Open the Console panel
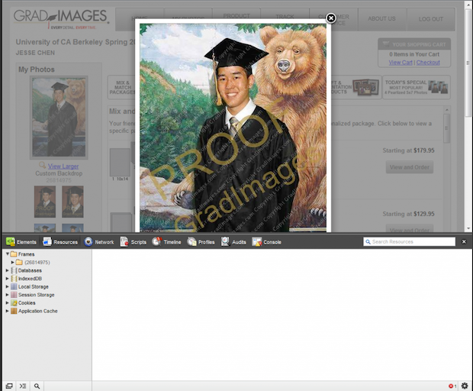473x391 pixels. coord(267,242)
